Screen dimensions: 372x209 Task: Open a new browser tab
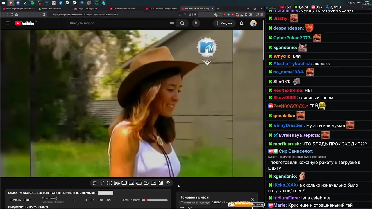tap(218, 9)
